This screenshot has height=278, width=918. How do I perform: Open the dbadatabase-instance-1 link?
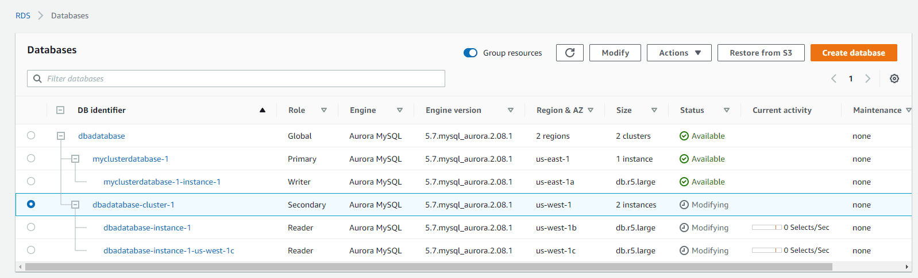147,228
